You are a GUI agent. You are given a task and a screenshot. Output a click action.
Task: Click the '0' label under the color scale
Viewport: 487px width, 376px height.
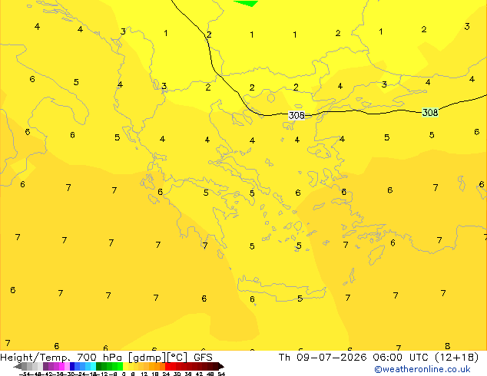tap(124, 374)
